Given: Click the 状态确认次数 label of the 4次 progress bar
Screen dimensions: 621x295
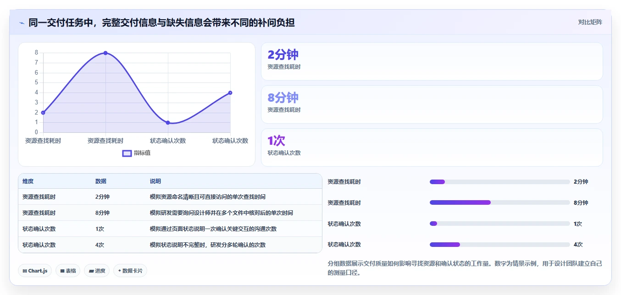Looking at the screenshot, I should [x=344, y=245].
